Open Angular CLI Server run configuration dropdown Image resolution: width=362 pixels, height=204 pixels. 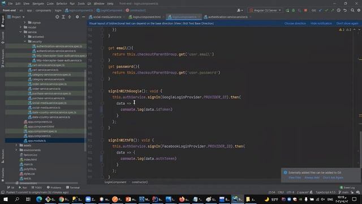coord(265,10)
